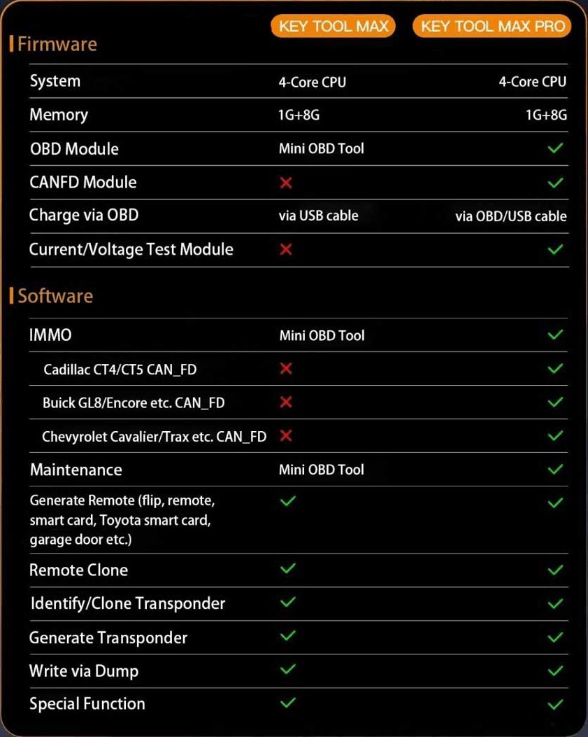Click red X in CANFD Module row

click(x=285, y=183)
